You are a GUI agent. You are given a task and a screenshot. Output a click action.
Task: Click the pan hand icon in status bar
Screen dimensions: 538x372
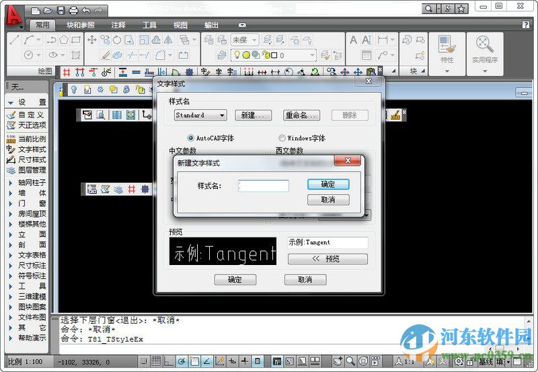(x=338, y=361)
